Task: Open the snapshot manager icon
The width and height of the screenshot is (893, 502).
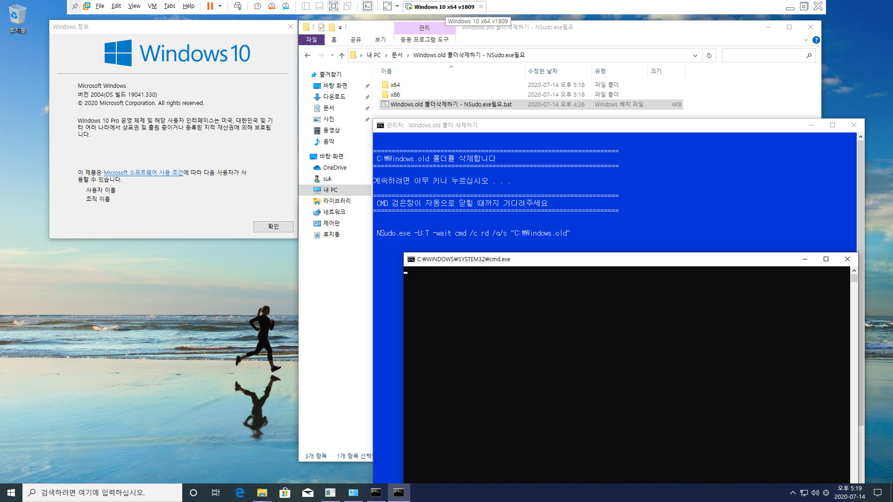Action: 286,7
